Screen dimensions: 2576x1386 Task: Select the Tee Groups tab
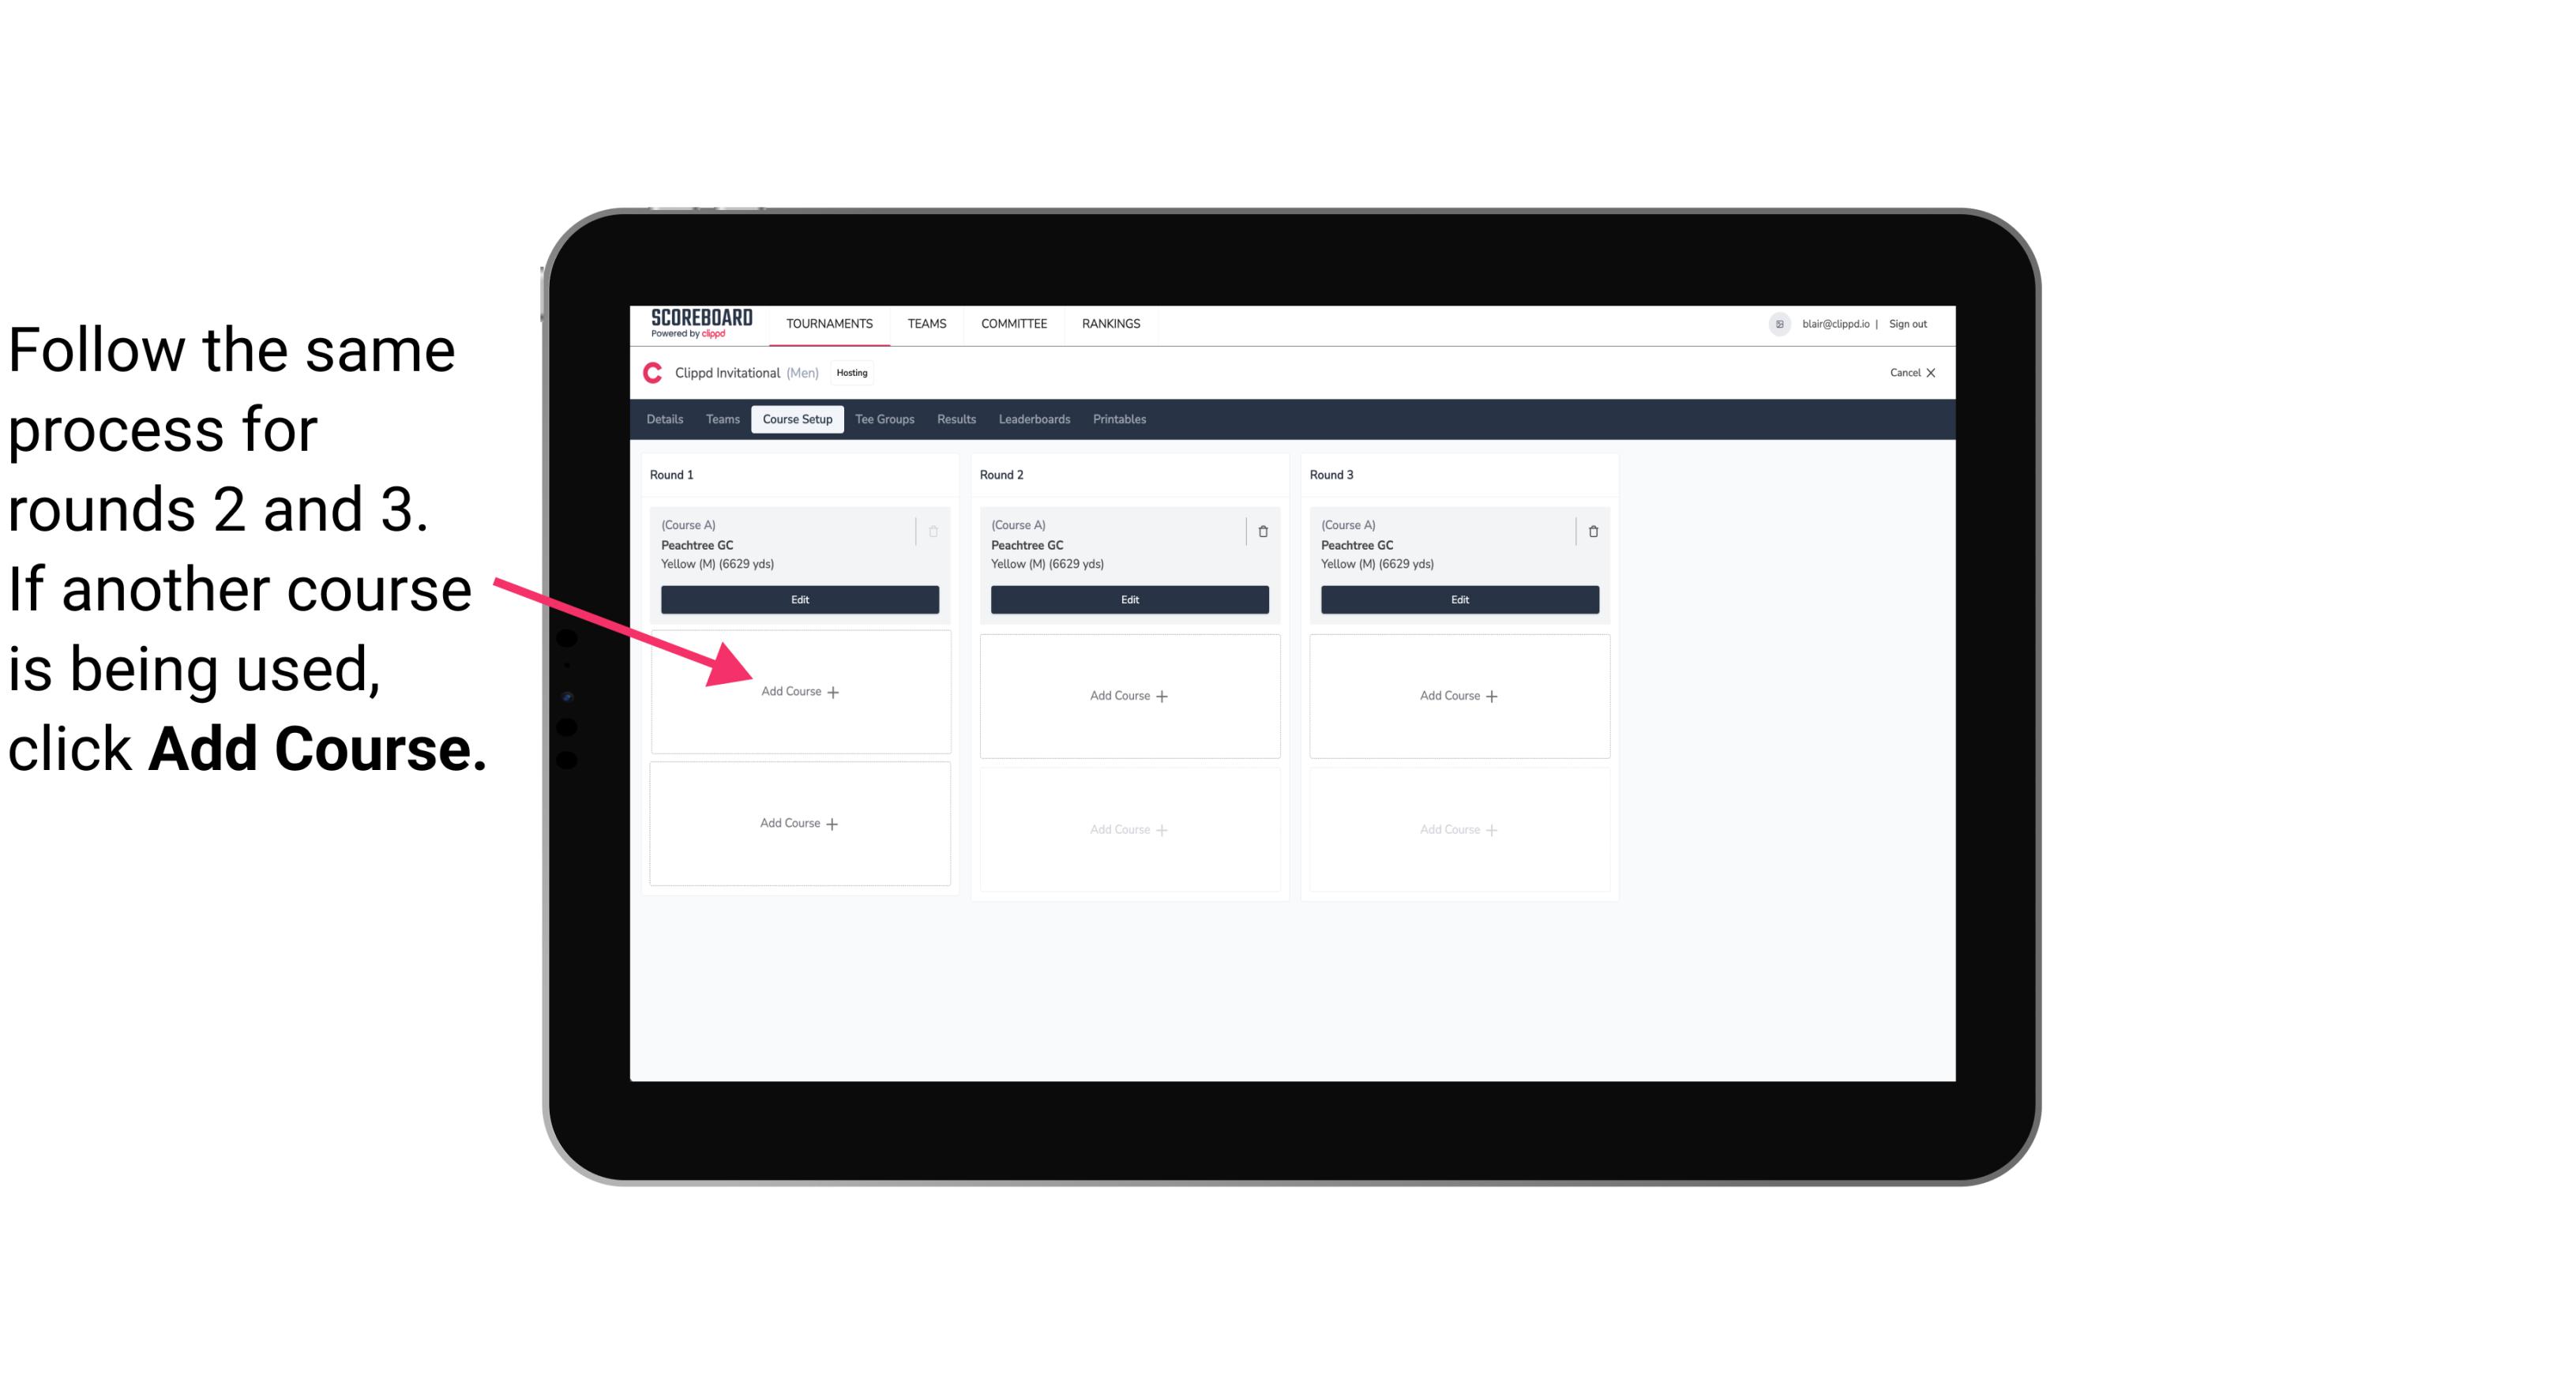pos(884,419)
